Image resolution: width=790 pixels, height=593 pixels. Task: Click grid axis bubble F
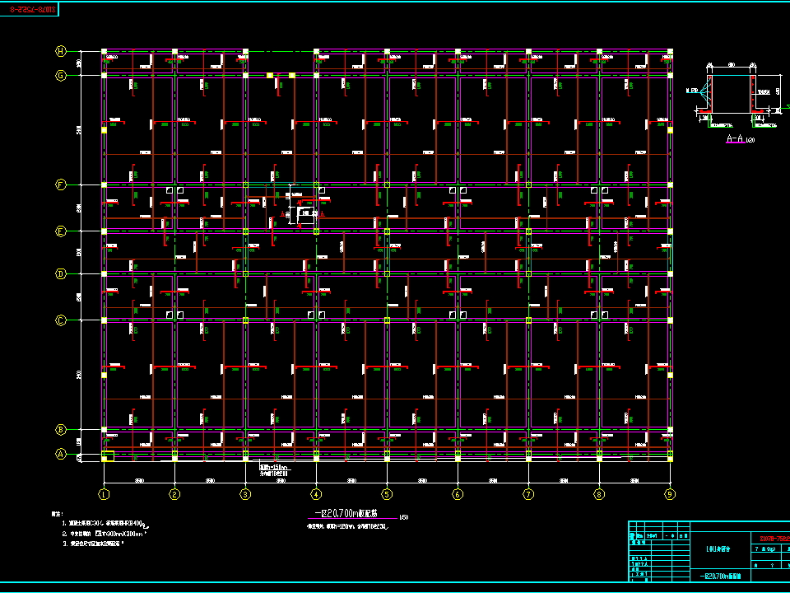(61, 185)
